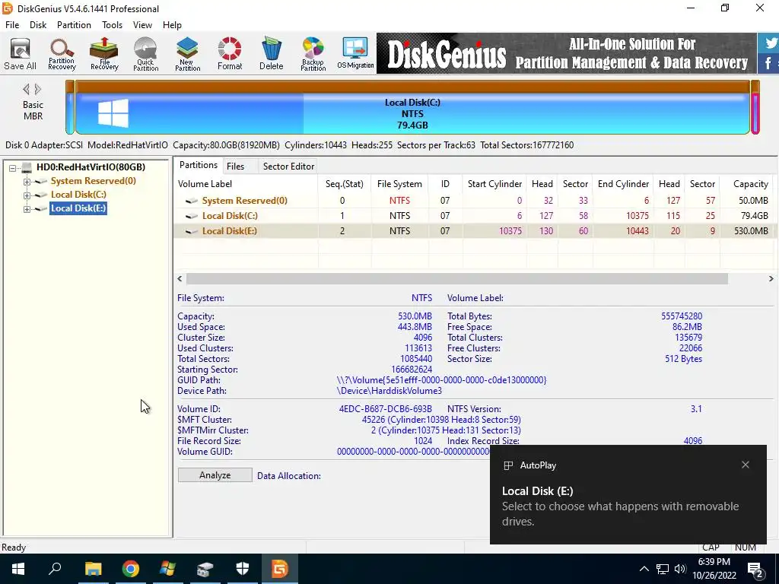The height and width of the screenshot is (584, 779).
Task: Select Local Disk(E:) row in partition table
Action: pyautogui.click(x=473, y=231)
